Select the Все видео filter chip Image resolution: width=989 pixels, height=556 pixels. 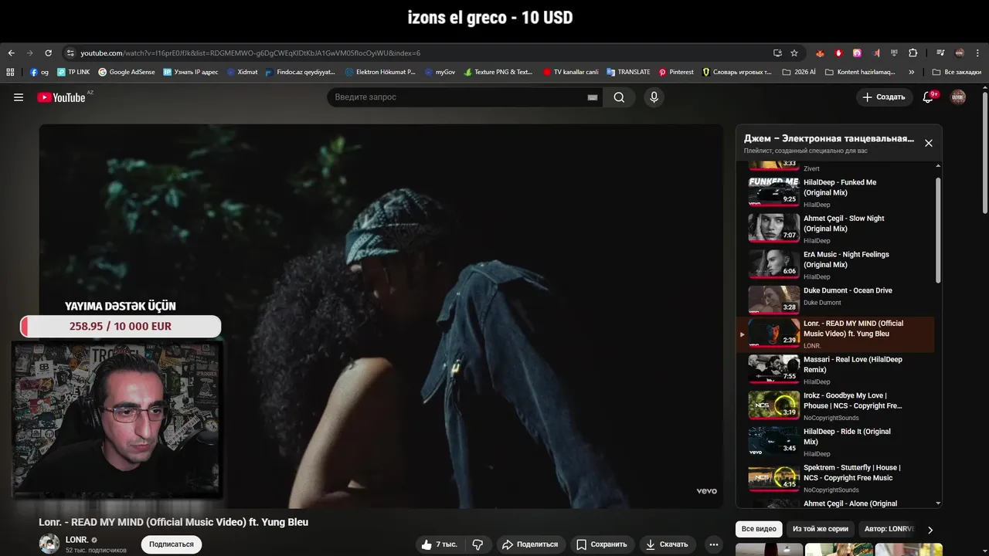pos(759,529)
